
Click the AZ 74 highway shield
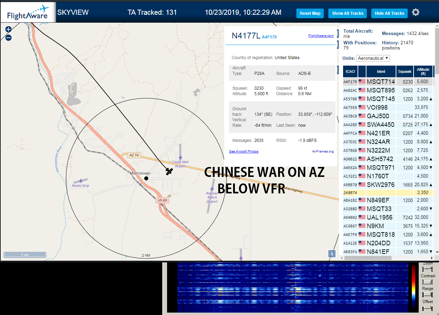pyautogui.click(x=134, y=155)
